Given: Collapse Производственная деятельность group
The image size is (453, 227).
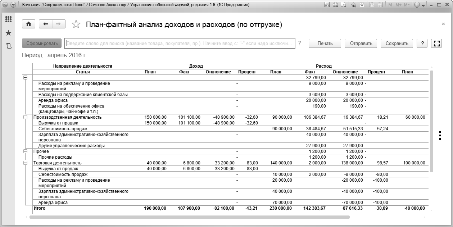Looking at the screenshot, I should [25, 117].
